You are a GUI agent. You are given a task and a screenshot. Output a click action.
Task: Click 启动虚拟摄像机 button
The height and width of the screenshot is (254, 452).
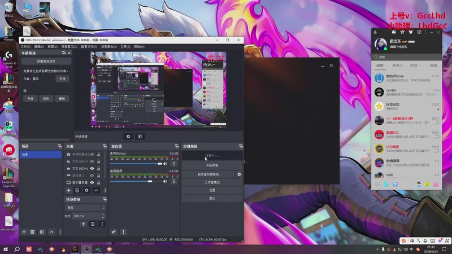click(x=208, y=174)
